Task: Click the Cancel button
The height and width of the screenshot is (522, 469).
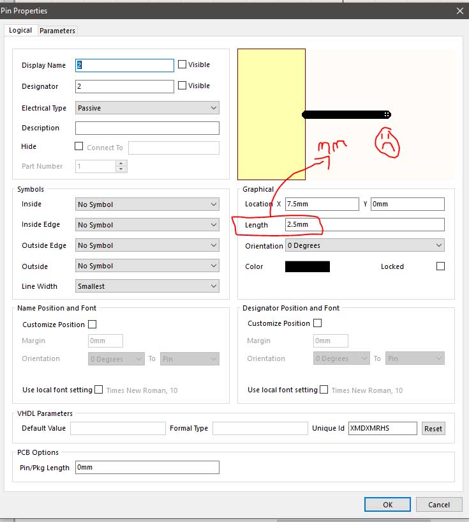Action: coord(438,504)
